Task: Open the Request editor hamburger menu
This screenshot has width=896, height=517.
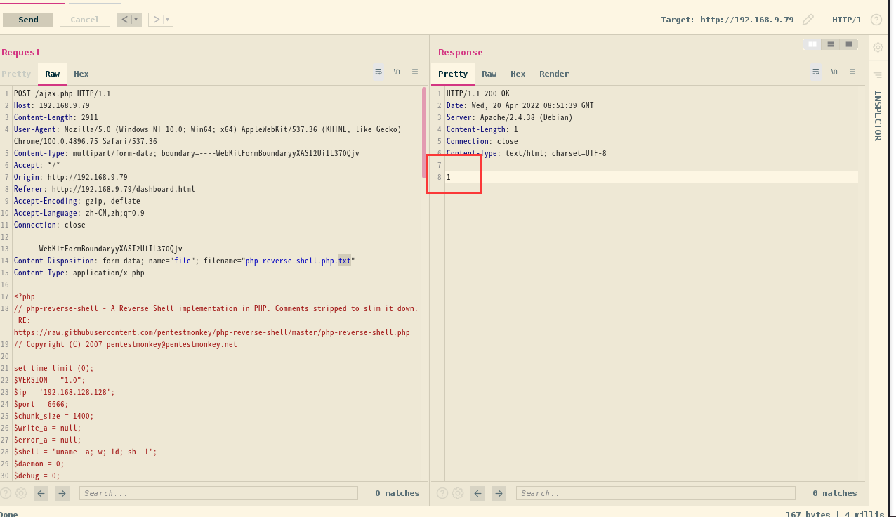Action: (x=415, y=72)
